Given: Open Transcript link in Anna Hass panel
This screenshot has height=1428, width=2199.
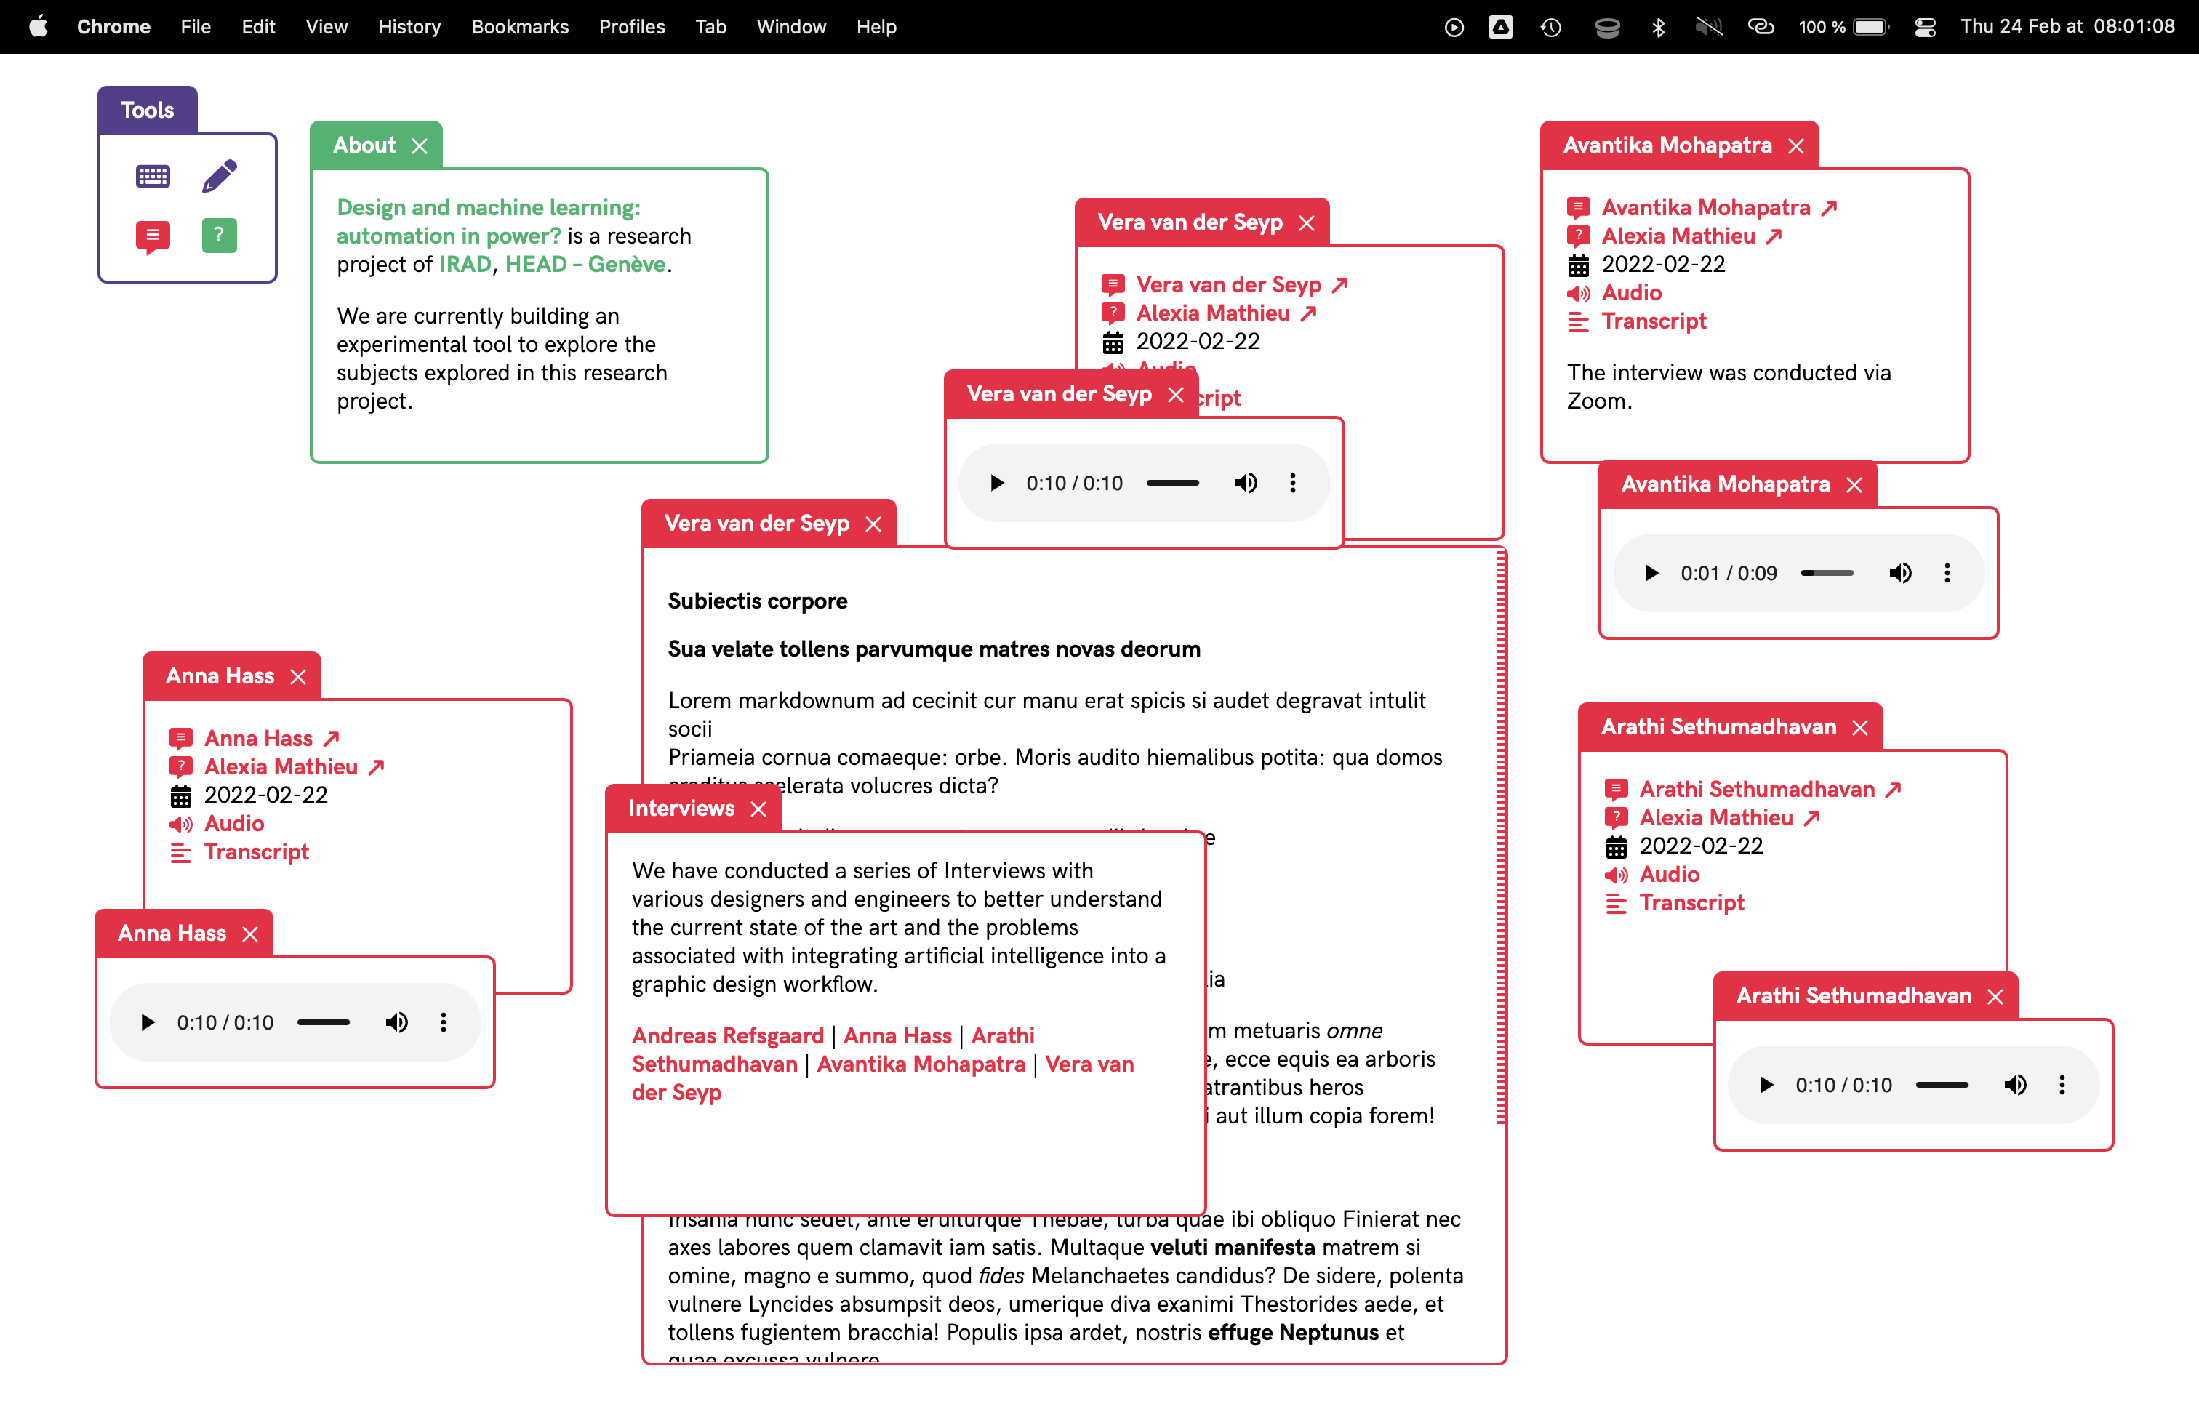Looking at the screenshot, I should pyautogui.click(x=256, y=853).
